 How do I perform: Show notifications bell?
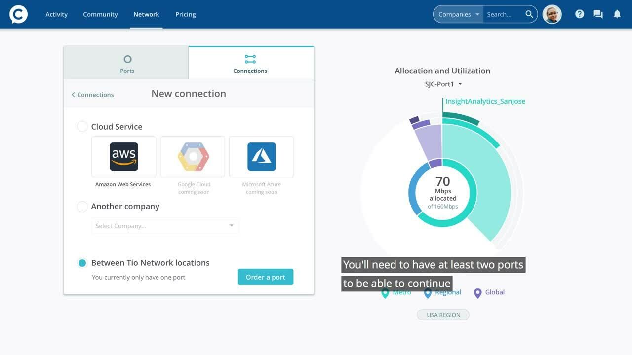617,14
